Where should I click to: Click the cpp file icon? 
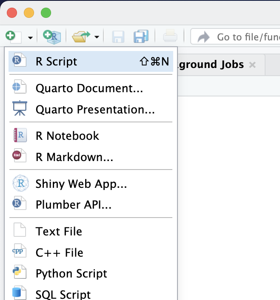19,251
